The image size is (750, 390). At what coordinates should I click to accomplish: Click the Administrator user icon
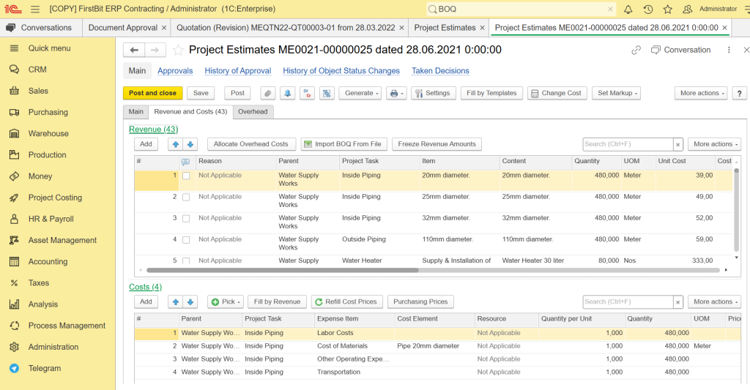pyautogui.click(x=687, y=9)
